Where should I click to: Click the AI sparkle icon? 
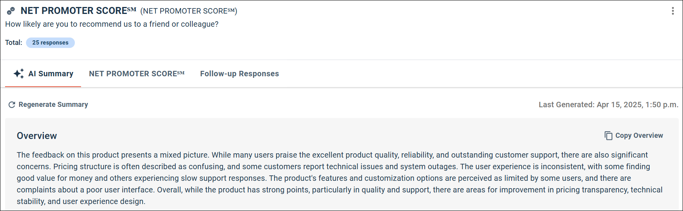19,74
